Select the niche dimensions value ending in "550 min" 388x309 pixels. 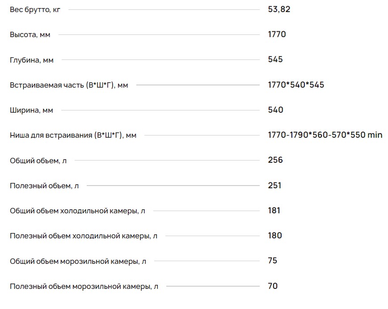tap(325, 135)
